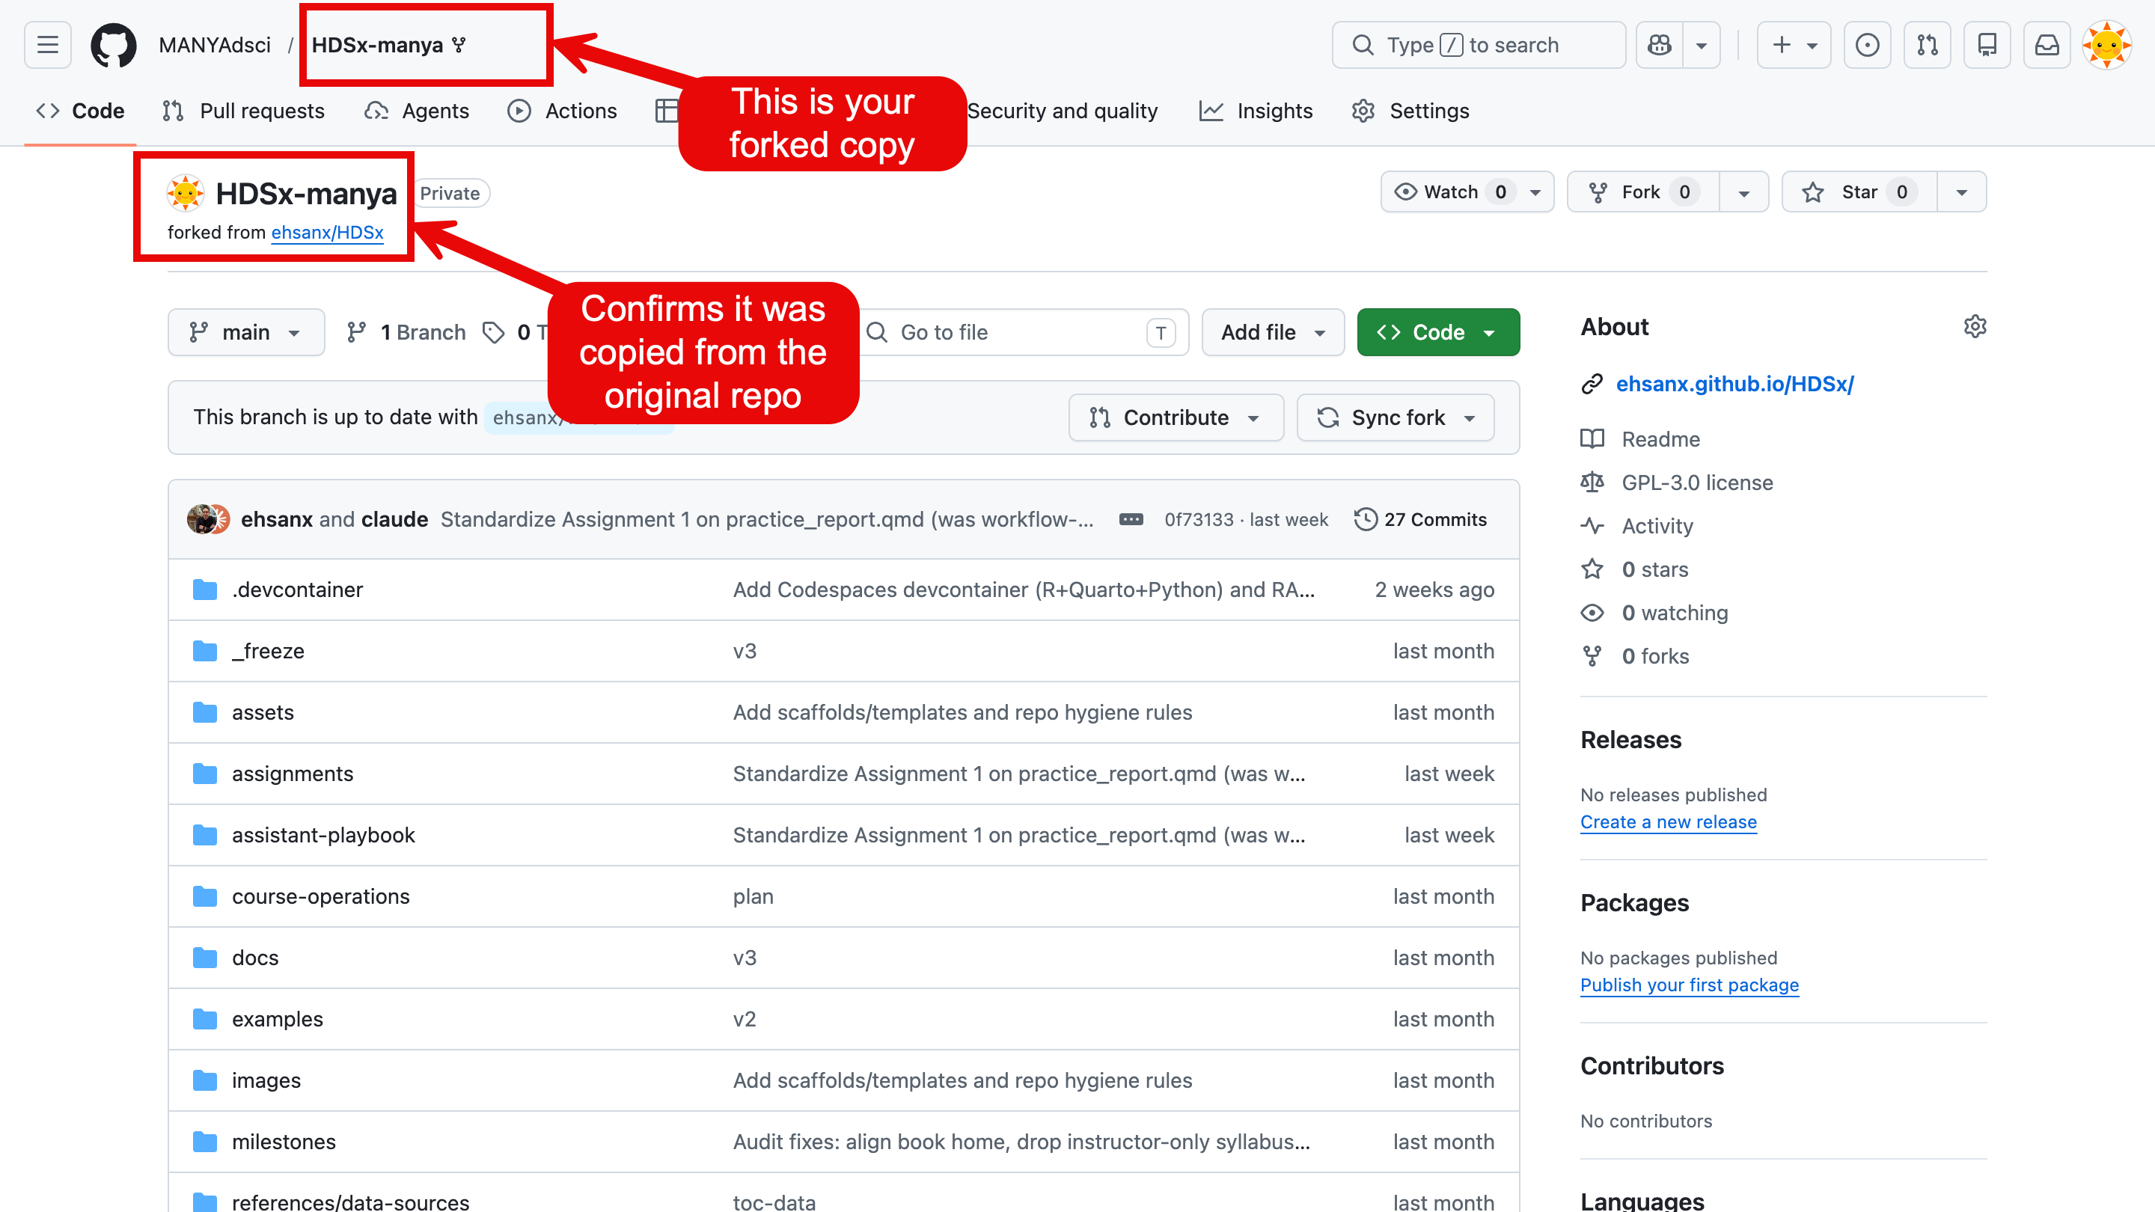This screenshot has width=2155, height=1212.
Task: Open the Pull requests icon in header
Action: click(1928, 44)
